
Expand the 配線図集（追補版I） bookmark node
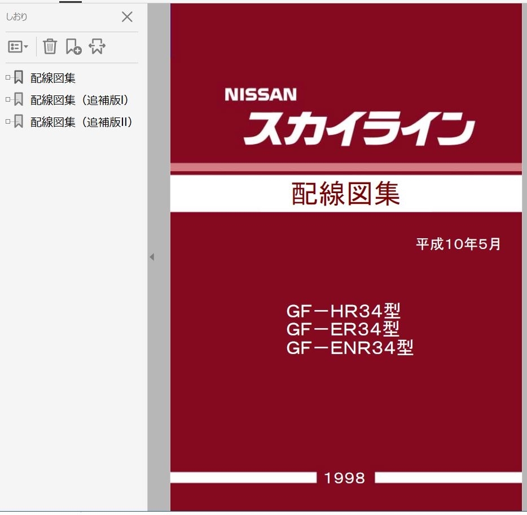tap(8, 99)
